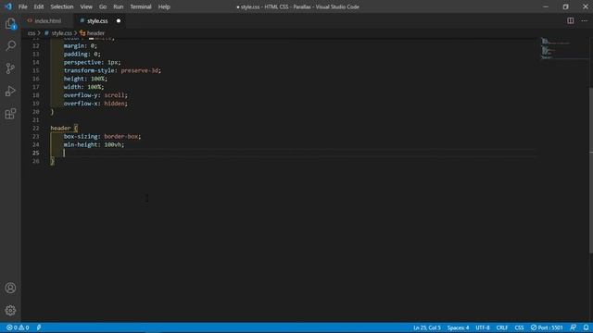593x333 pixels.
Task: Open the File menu
Action: (22, 6)
